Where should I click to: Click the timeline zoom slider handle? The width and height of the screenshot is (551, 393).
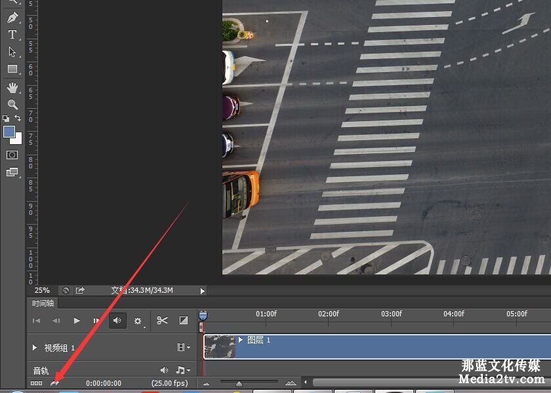coord(239,383)
